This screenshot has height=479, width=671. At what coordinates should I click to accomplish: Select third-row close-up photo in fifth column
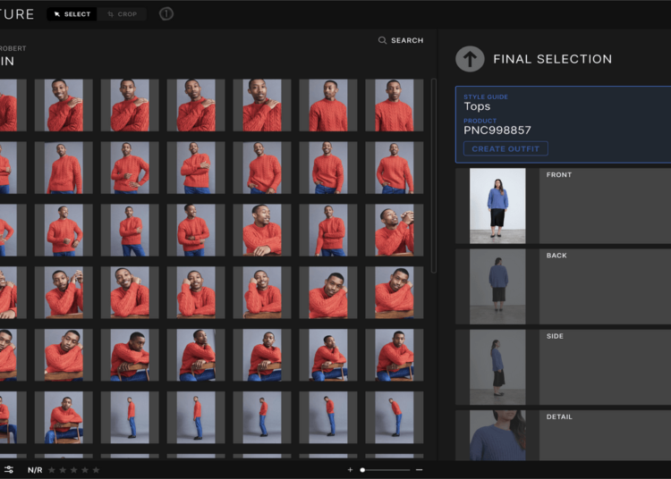(262, 230)
